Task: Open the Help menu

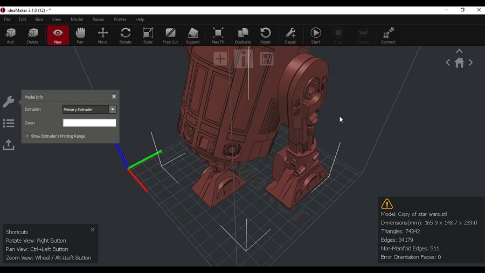Action: click(x=140, y=19)
